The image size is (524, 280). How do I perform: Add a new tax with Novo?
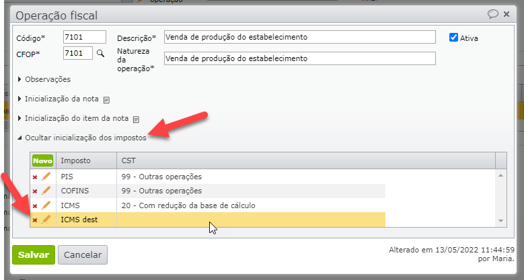42,161
